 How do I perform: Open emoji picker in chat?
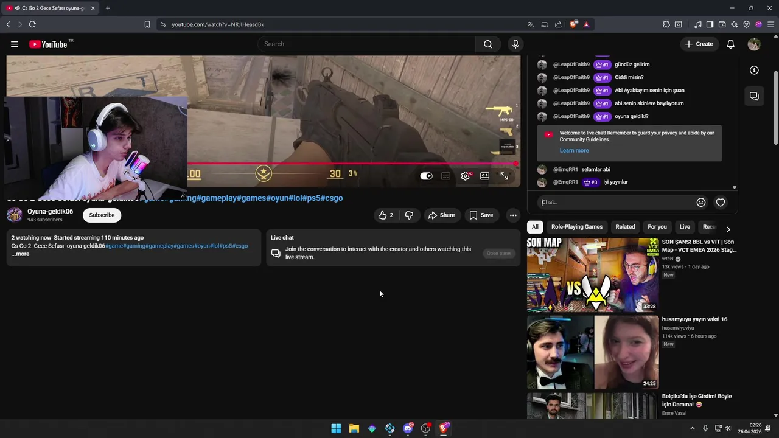point(701,202)
